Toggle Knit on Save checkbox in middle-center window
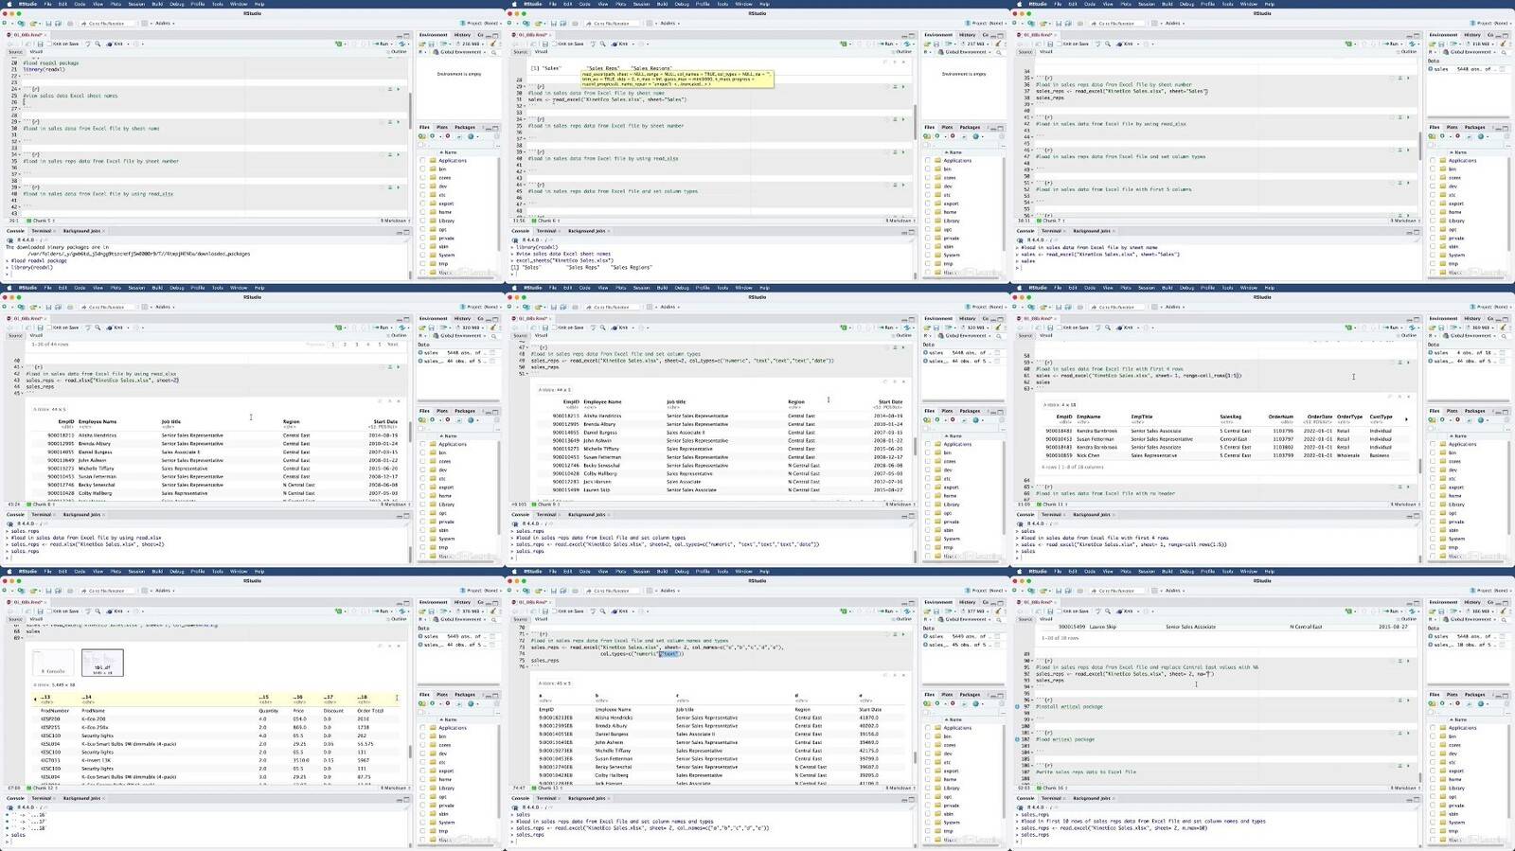This screenshot has width=1515, height=851. click(x=554, y=328)
